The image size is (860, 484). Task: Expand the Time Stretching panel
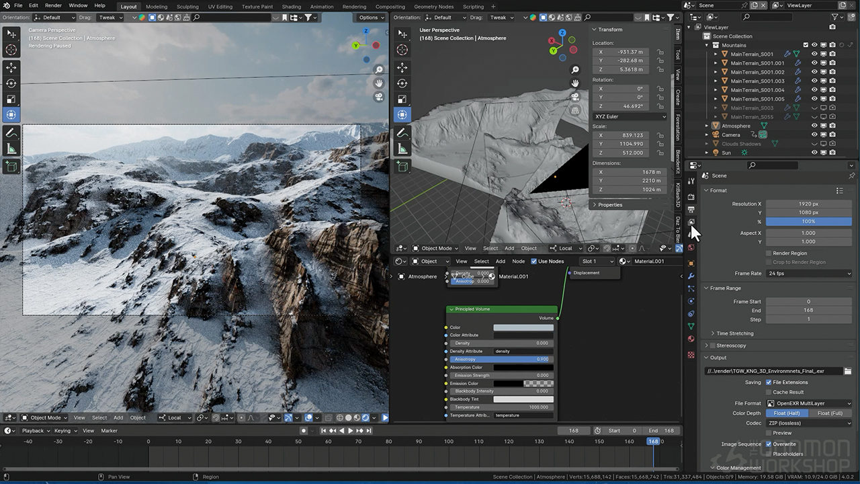coord(734,333)
